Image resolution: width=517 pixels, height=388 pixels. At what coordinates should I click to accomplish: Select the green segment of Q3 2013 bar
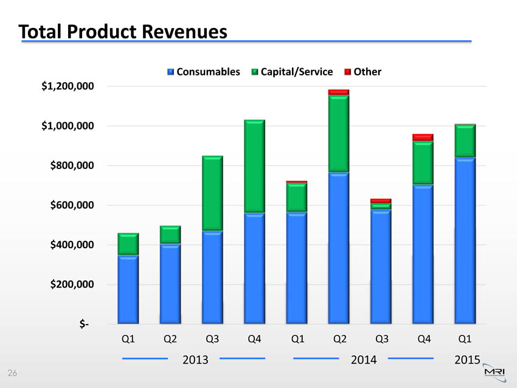212,193
